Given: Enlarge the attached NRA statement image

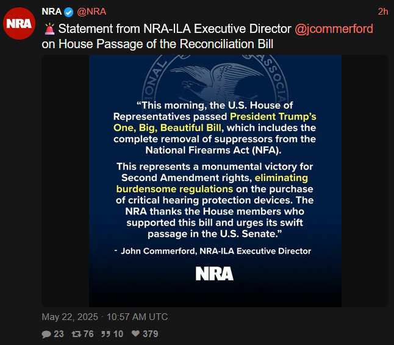Looking at the screenshot, I should [215, 181].
